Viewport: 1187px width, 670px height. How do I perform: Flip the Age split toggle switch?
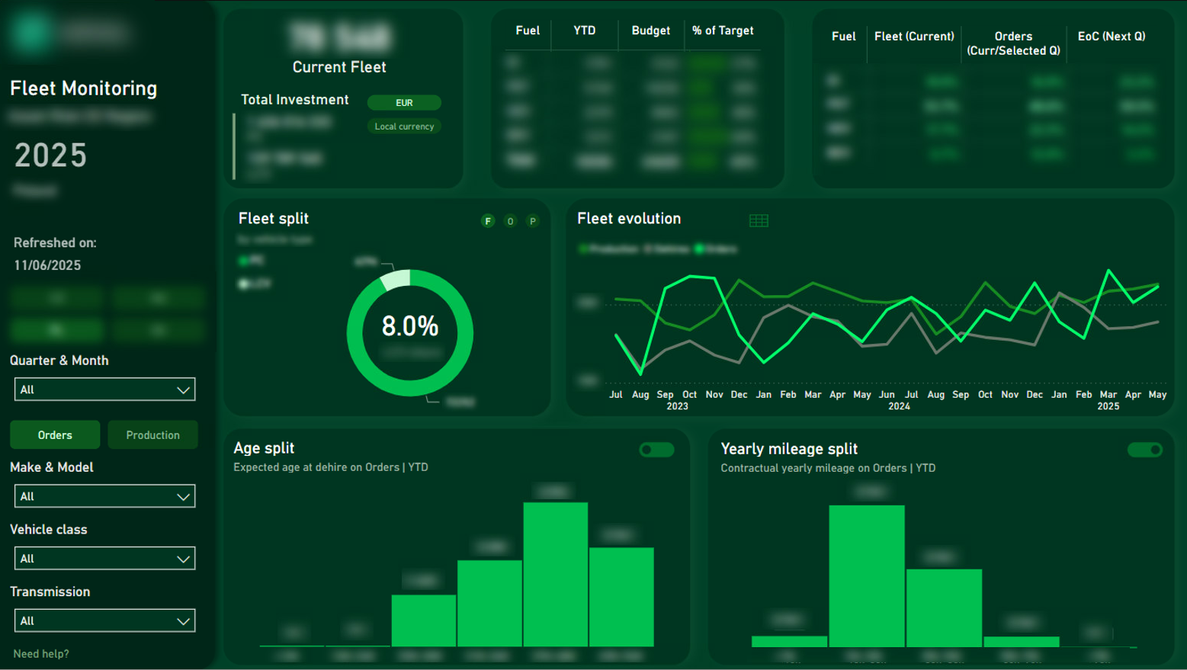(x=656, y=450)
